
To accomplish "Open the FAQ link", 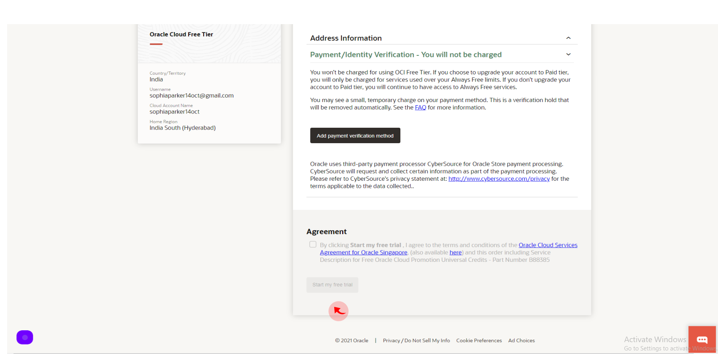I will [420, 108].
